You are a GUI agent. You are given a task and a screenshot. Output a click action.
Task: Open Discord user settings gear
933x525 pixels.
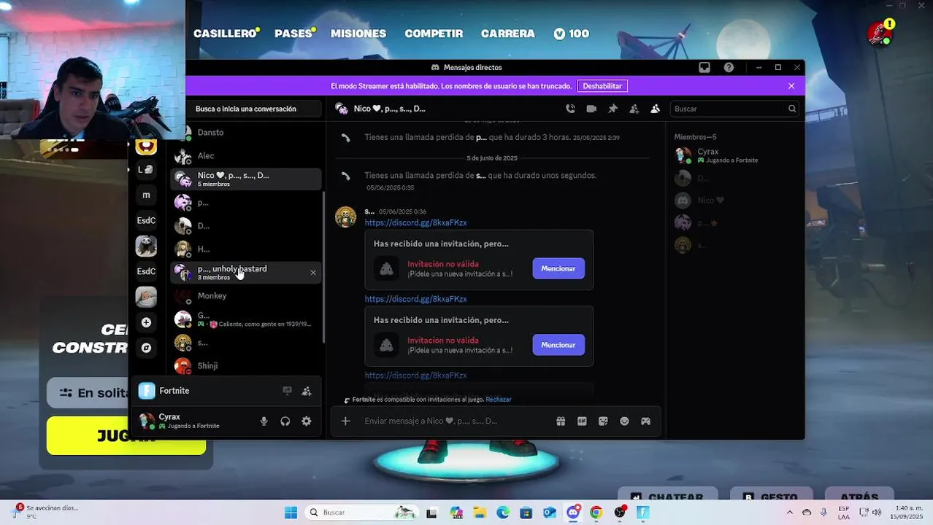[x=307, y=421]
